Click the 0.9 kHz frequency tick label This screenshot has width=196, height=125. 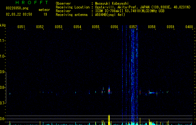click(2, 72)
